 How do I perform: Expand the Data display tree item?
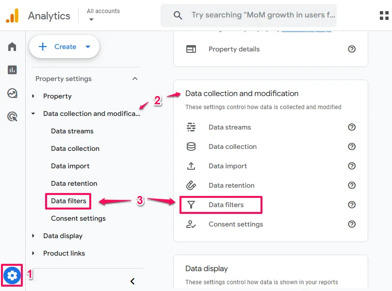33,236
